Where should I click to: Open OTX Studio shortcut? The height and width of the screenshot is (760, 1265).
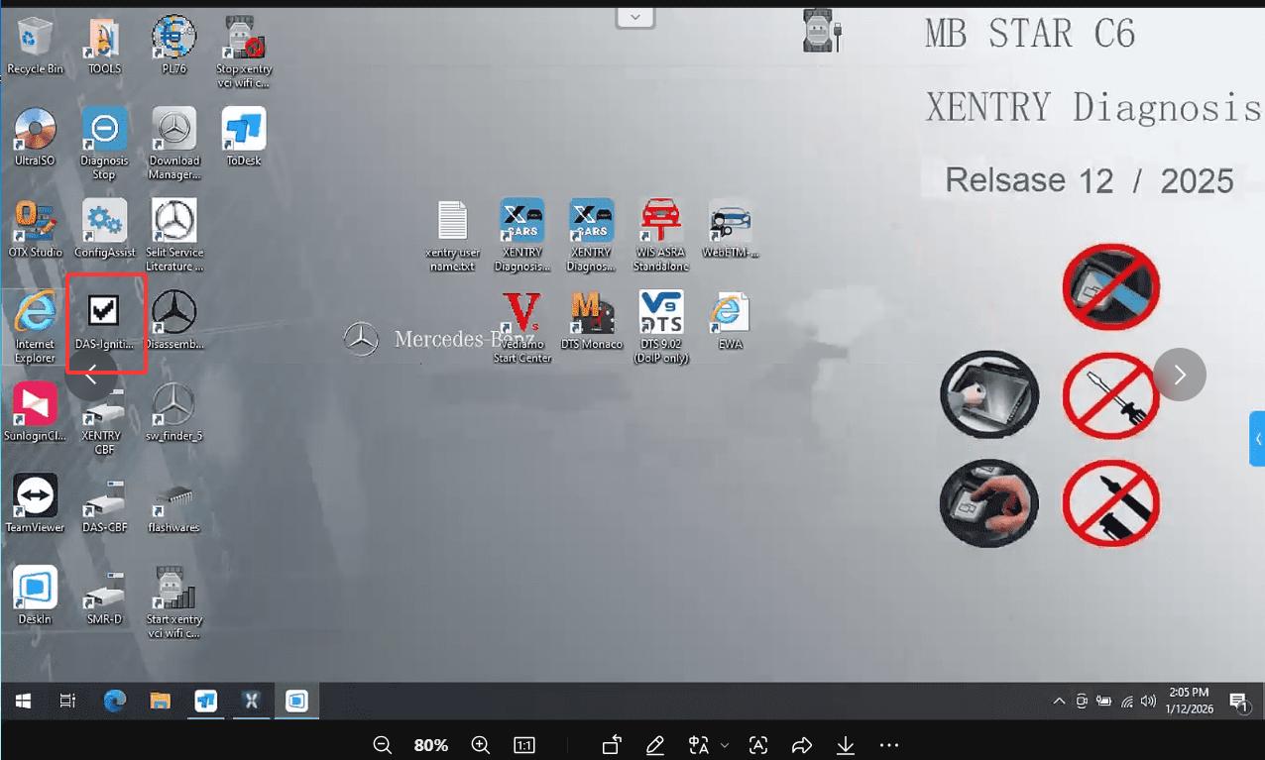click(x=35, y=229)
